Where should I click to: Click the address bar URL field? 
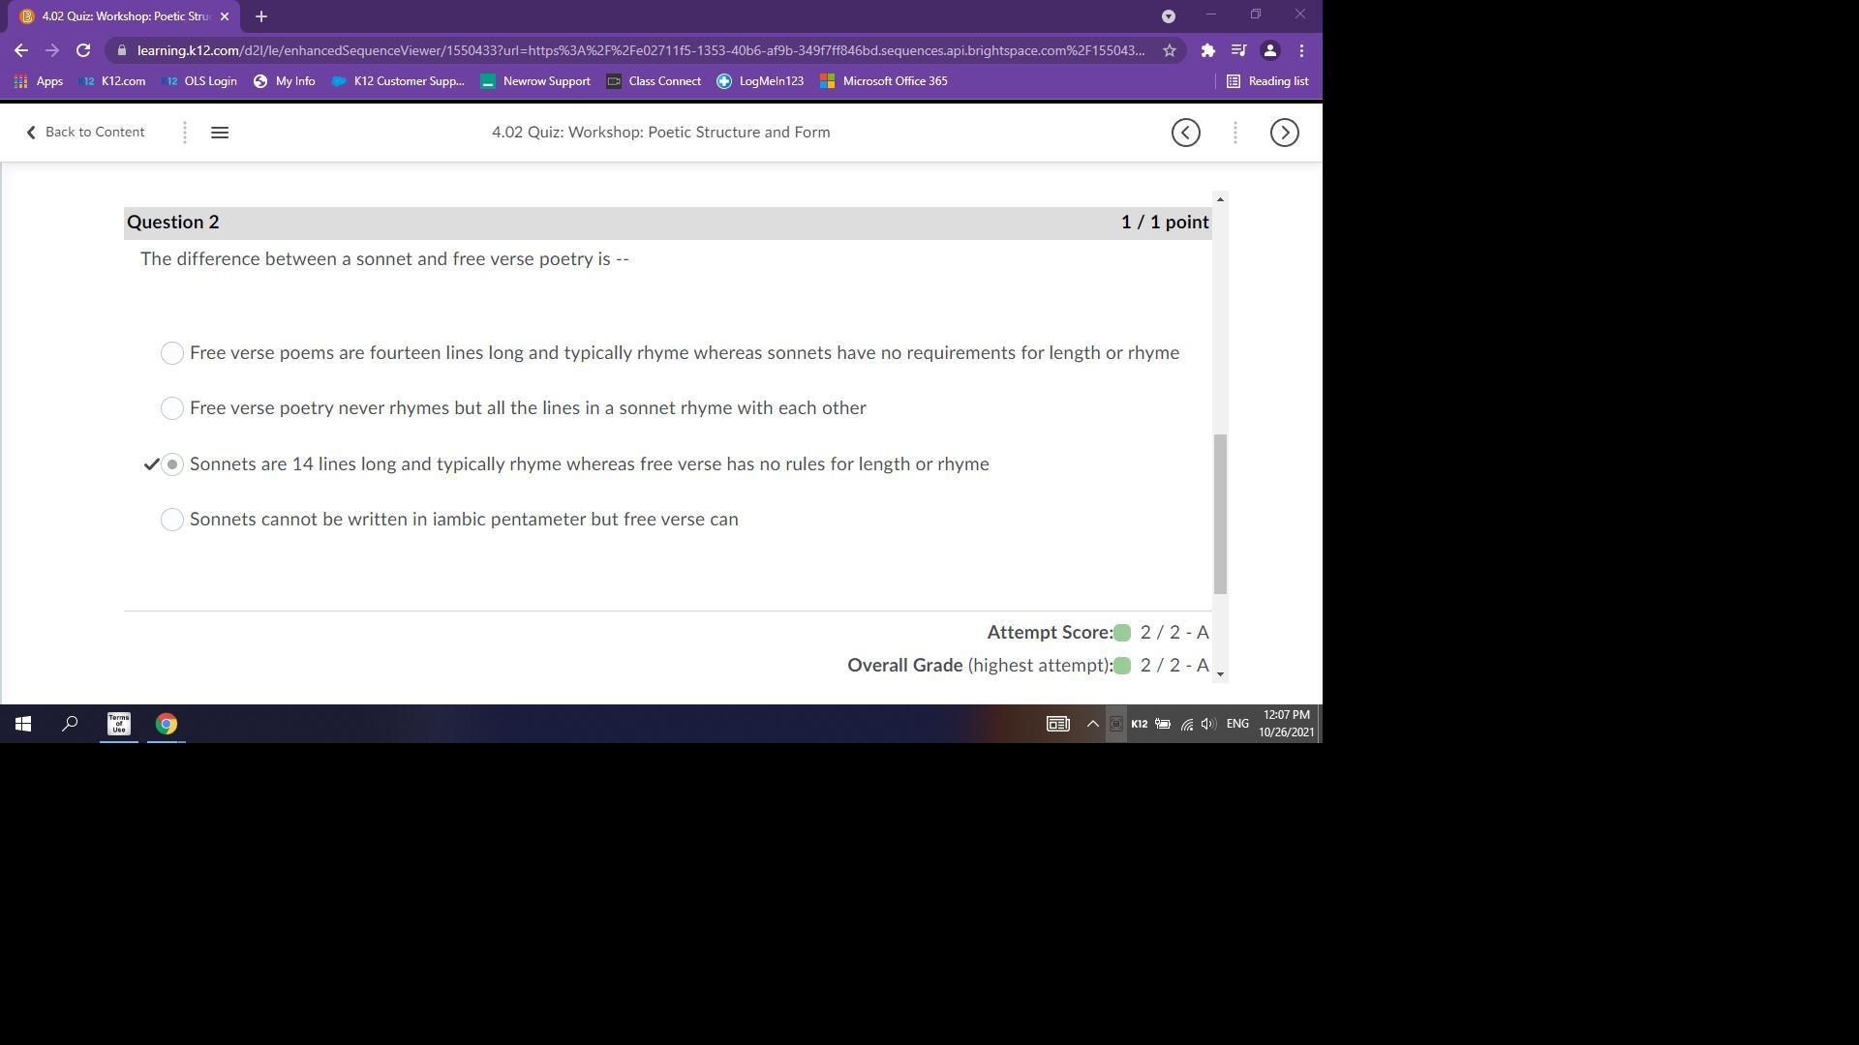(x=639, y=50)
